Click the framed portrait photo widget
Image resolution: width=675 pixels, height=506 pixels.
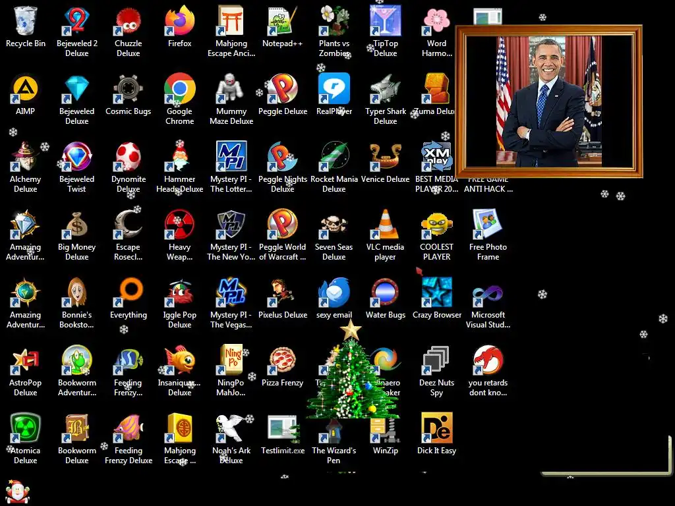tap(549, 101)
